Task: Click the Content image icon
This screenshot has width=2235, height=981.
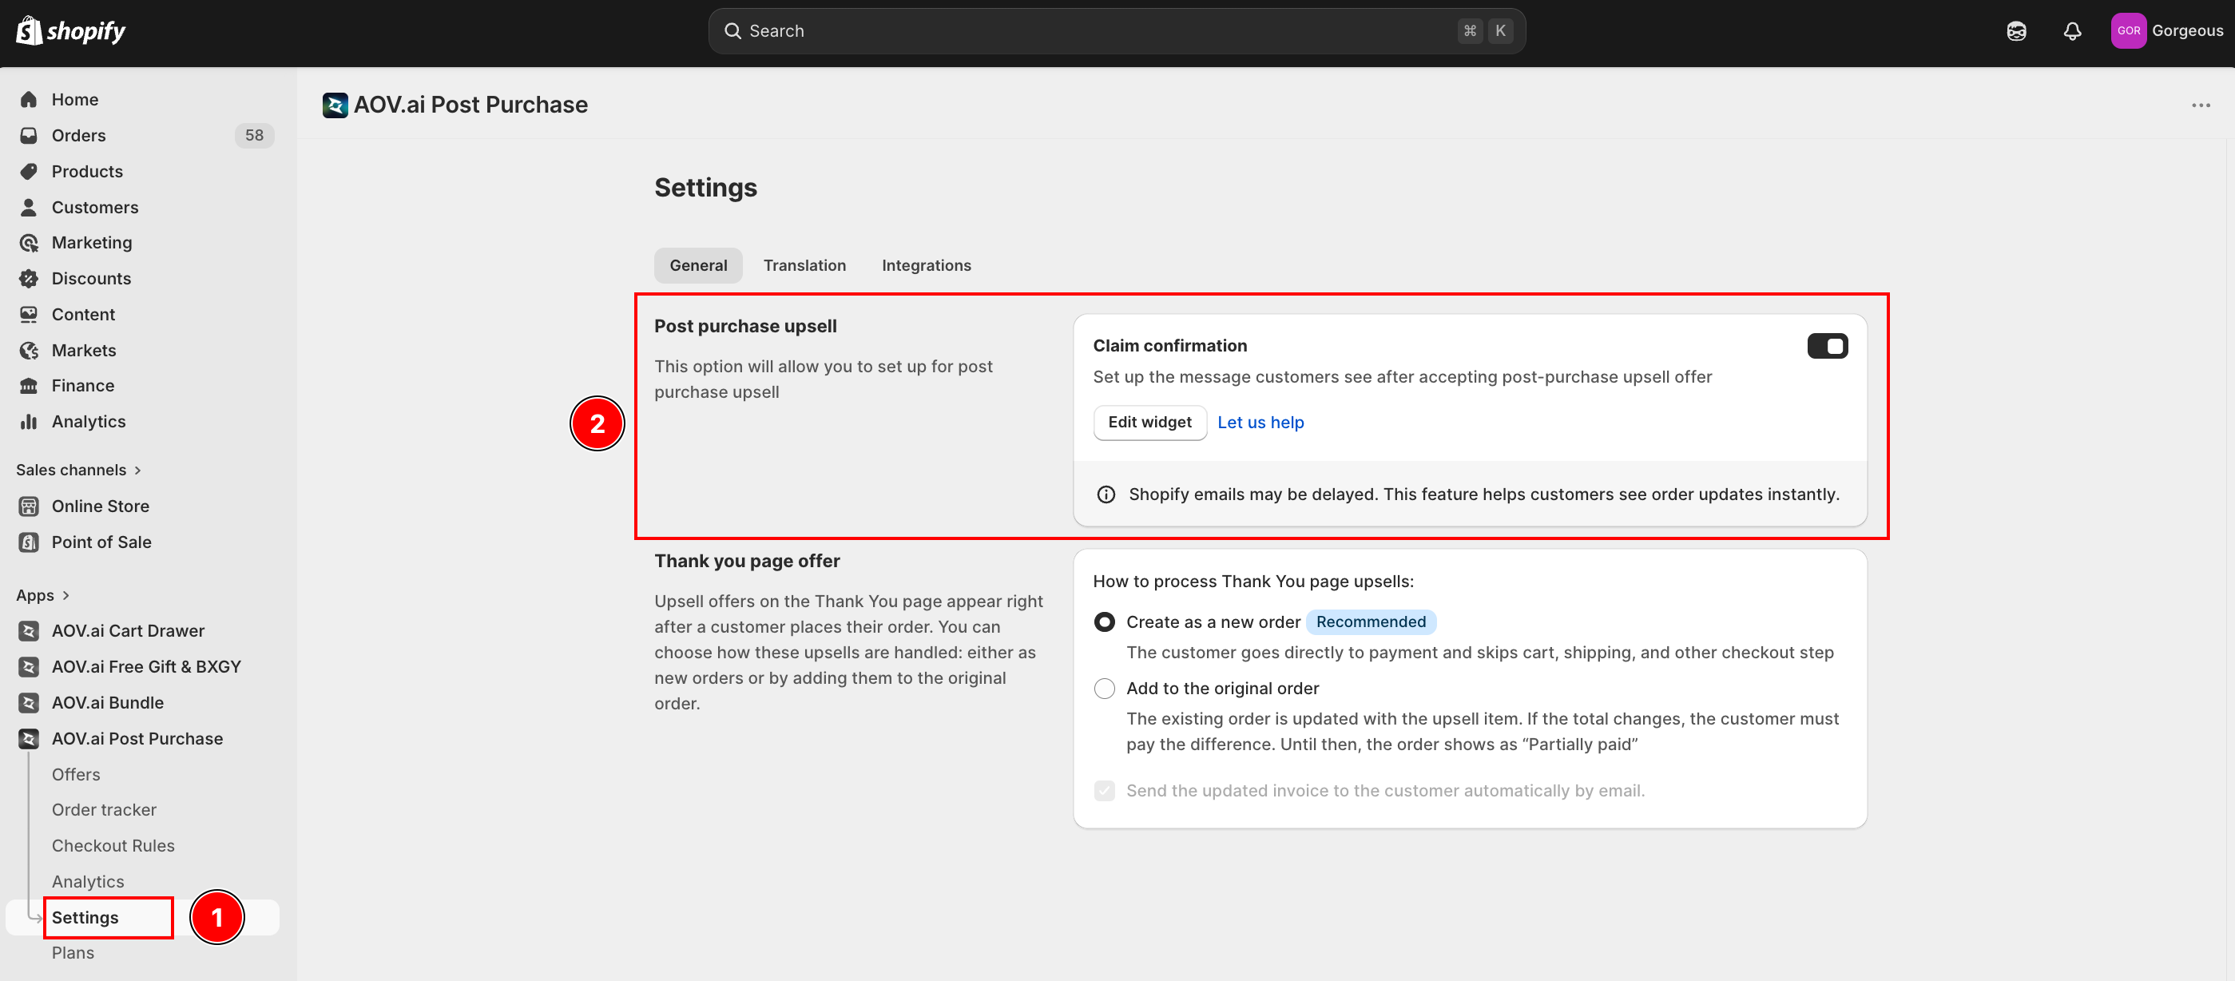Action: (x=29, y=314)
